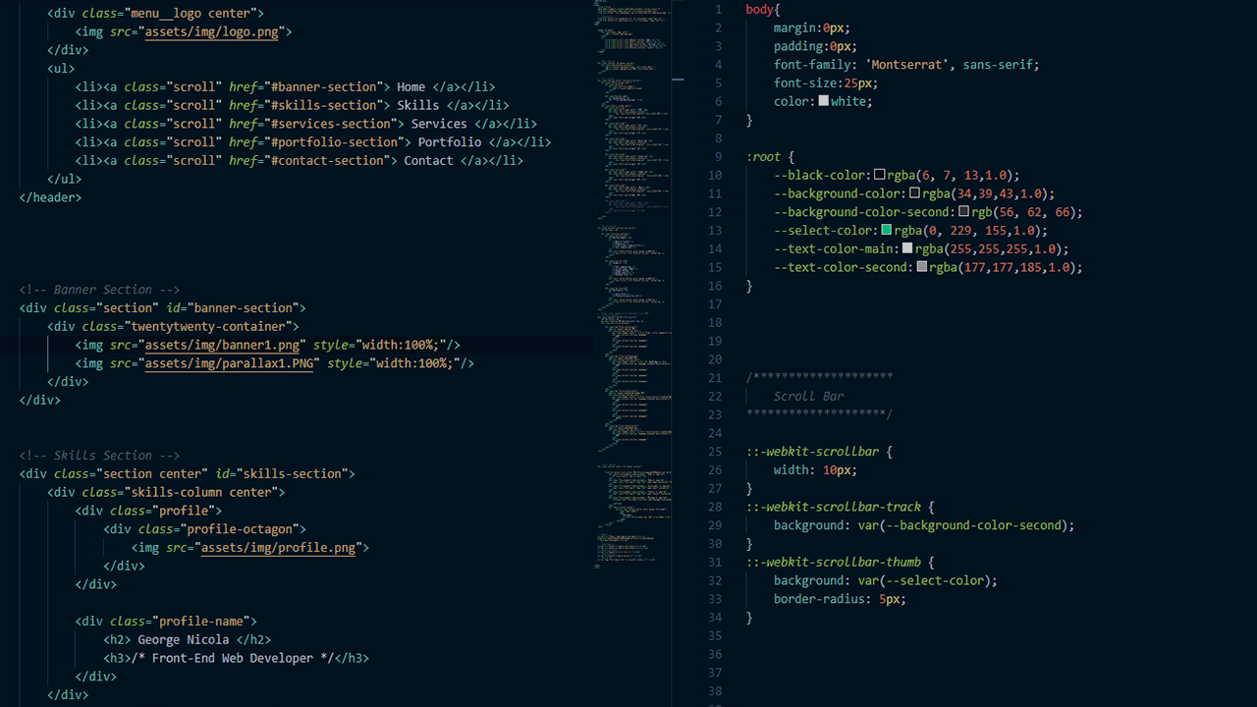Place cursor in the George Nicola heading text

[183, 639]
